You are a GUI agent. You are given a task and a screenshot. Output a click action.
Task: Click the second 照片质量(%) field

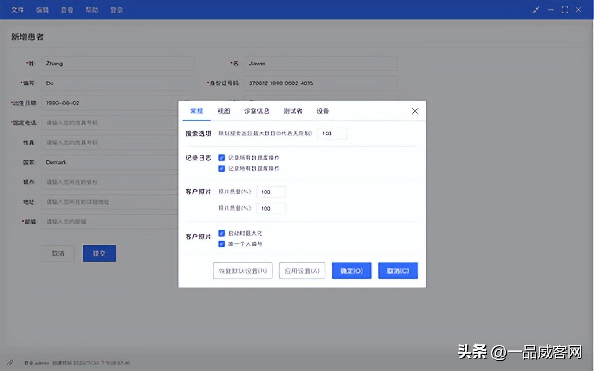click(271, 208)
